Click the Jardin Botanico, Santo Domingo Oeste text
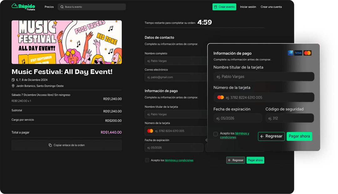 click(x=40, y=86)
